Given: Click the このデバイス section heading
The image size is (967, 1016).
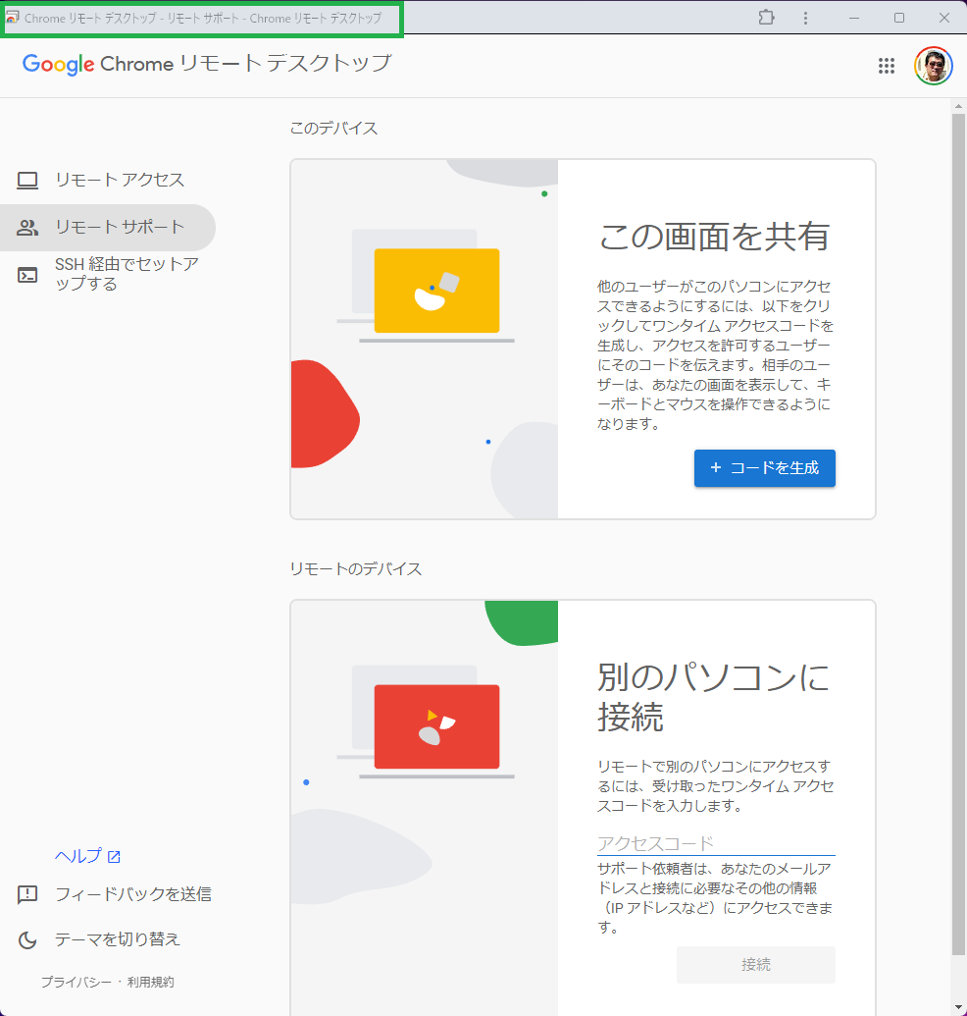Looking at the screenshot, I should 333,129.
